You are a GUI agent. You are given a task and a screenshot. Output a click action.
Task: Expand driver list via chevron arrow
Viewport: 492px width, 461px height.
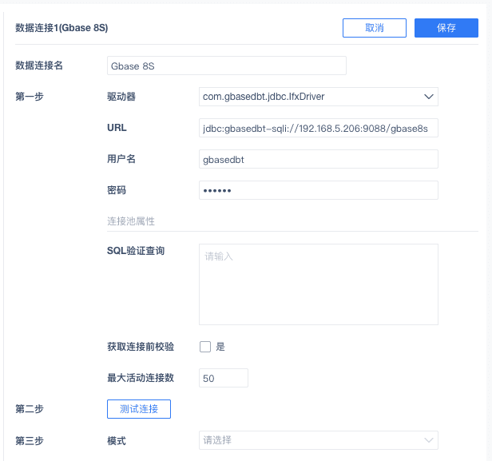click(429, 97)
